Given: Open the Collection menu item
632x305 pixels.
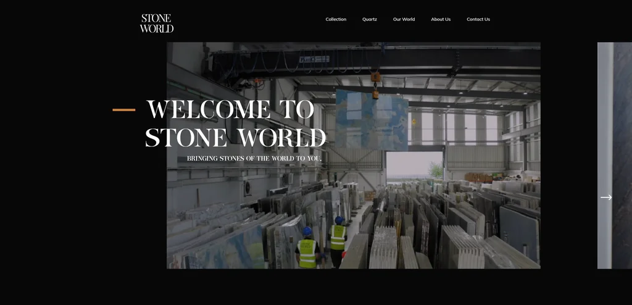Looking at the screenshot, I should [336, 19].
